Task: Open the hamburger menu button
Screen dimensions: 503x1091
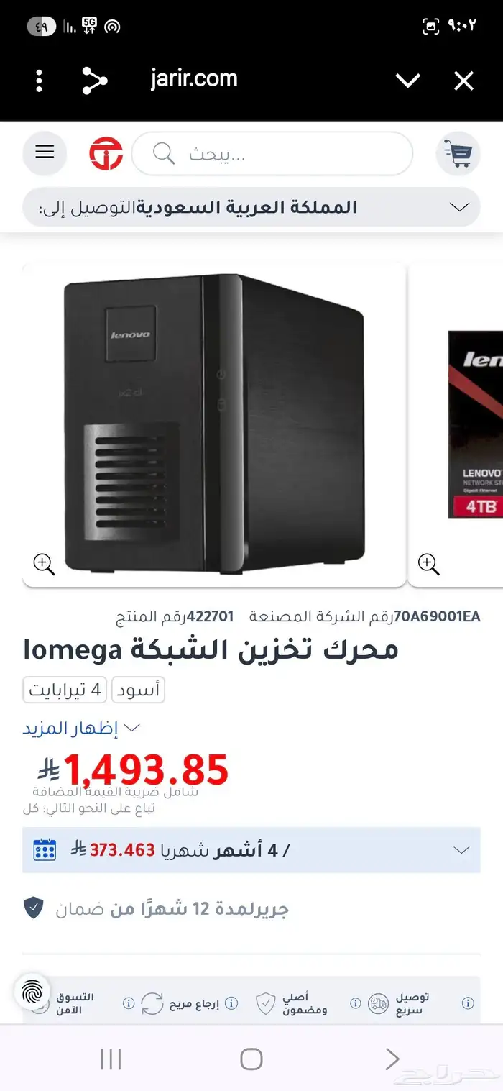Action: point(45,152)
